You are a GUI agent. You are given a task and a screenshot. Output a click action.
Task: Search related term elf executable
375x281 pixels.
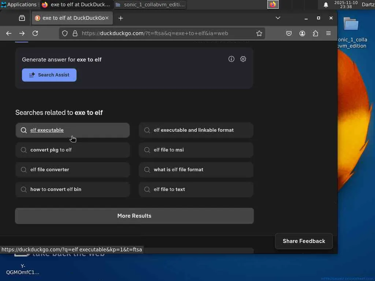click(x=73, y=130)
